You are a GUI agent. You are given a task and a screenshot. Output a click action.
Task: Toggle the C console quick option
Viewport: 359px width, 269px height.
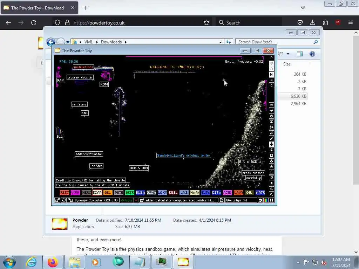[x=272, y=86]
